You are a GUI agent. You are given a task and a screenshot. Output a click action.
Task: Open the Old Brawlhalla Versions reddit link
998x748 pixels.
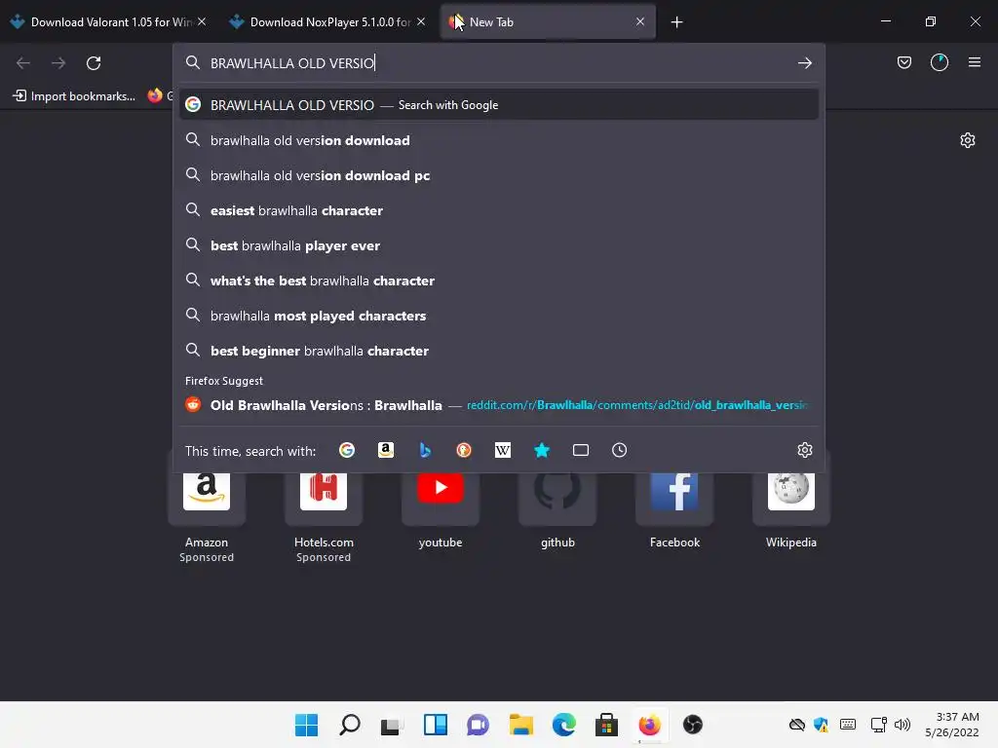498,405
